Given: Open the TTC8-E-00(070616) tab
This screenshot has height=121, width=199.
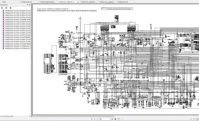Looking at the screenshot, I should point(47,2).
